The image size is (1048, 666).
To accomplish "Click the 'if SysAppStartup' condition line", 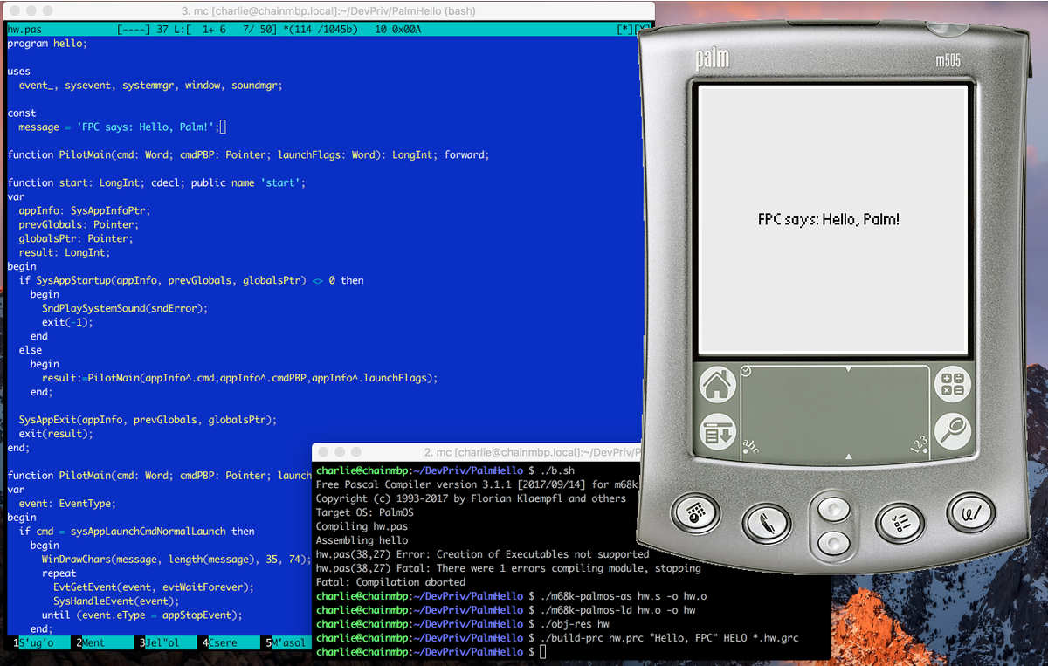I will click(191, 281).
